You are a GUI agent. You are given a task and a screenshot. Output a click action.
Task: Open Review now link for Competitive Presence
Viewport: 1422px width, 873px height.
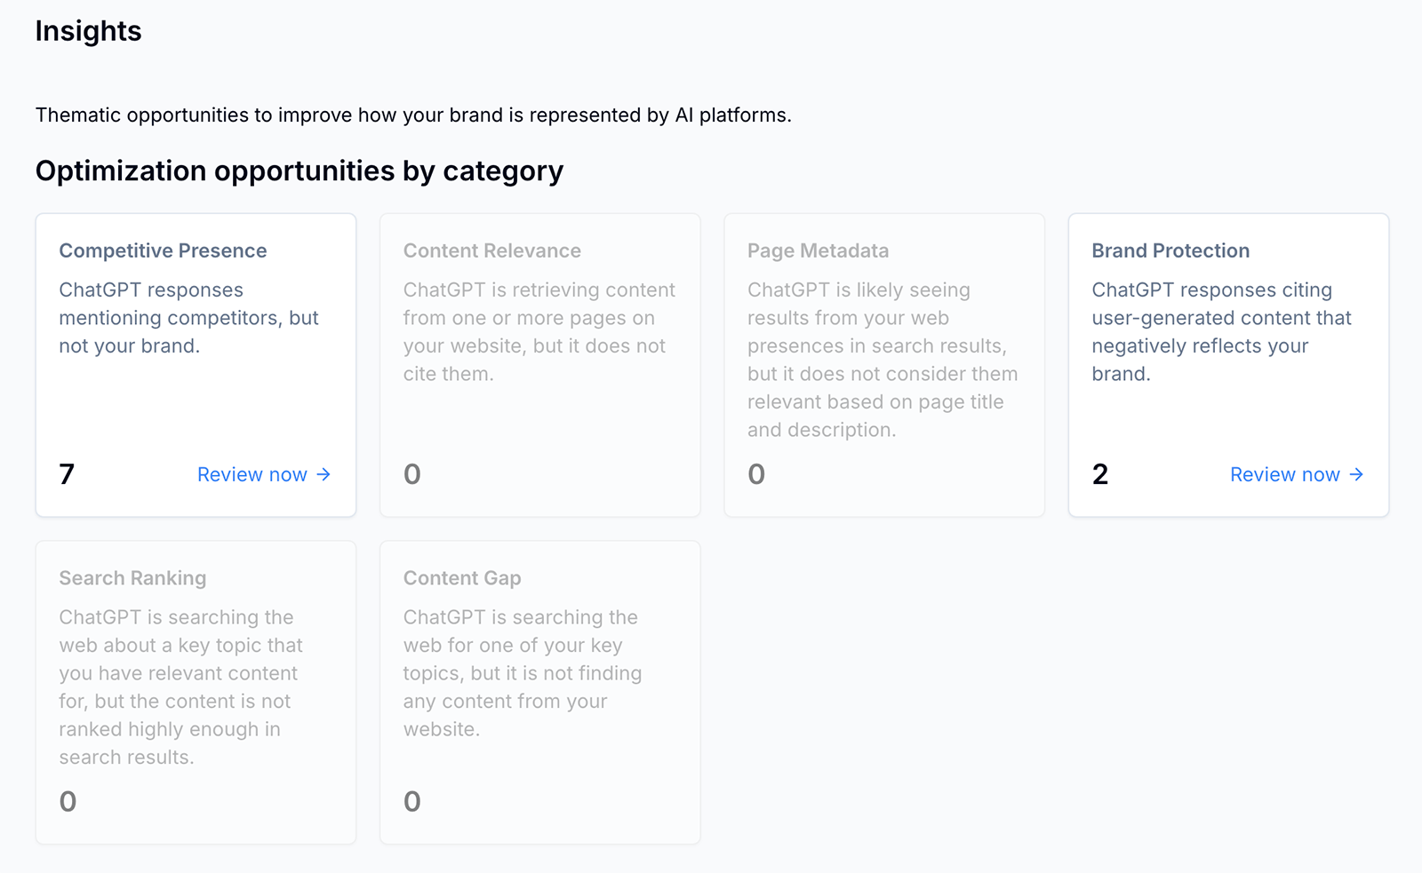252,475
